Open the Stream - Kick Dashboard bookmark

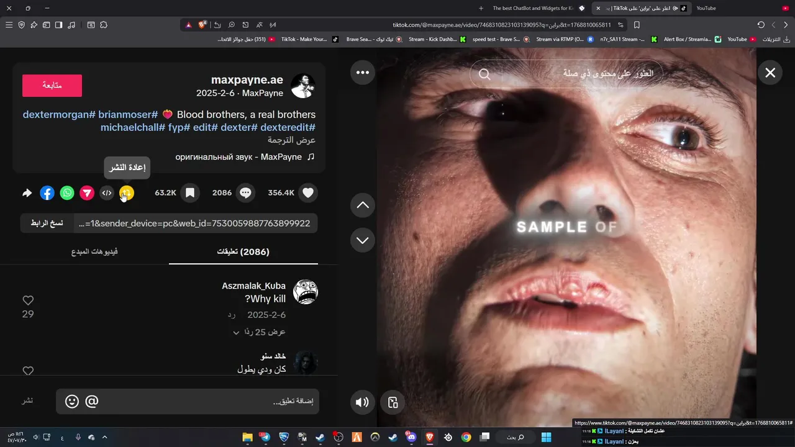437,39
